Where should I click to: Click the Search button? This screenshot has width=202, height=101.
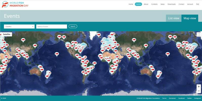pyautogui.click(x=73, y=26)
